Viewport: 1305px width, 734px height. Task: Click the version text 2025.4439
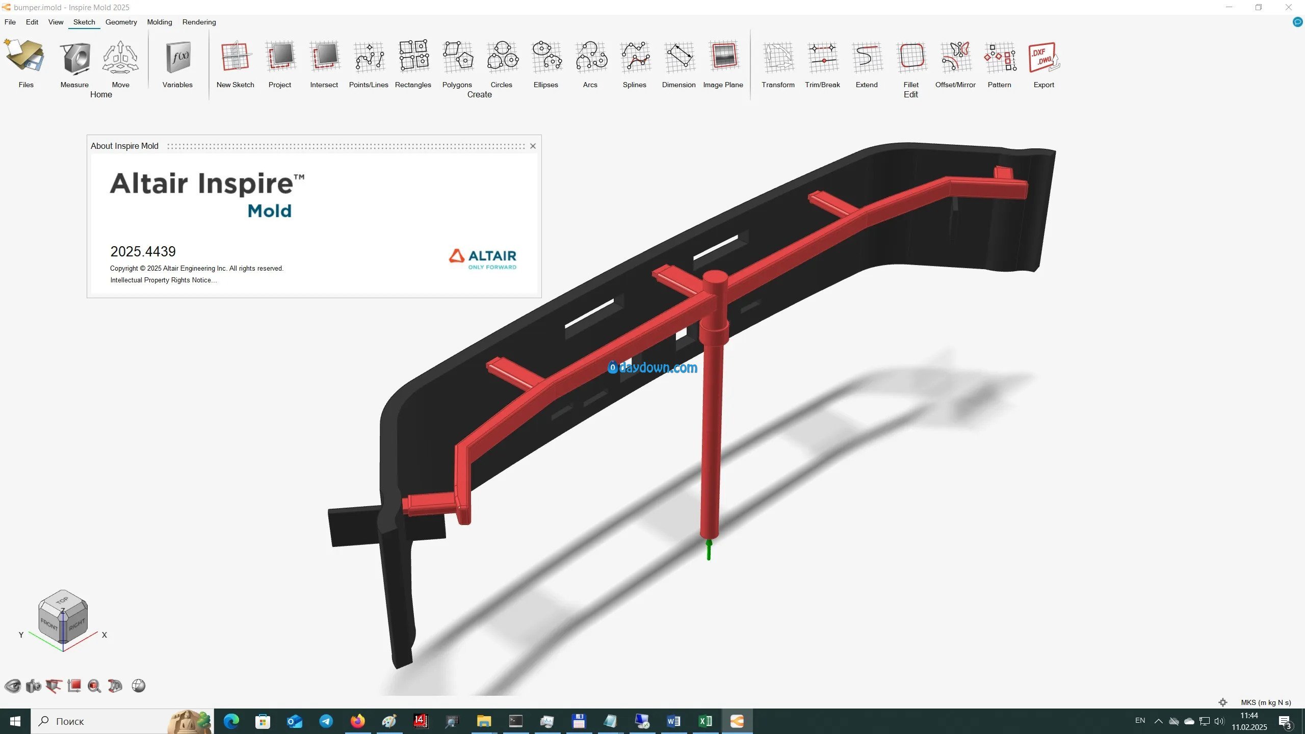(x=143, y=252)
